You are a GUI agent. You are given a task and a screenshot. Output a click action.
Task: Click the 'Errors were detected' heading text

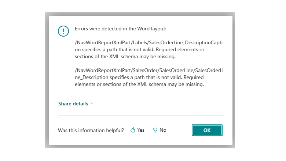pyautogui.click(x=121, y=28)
